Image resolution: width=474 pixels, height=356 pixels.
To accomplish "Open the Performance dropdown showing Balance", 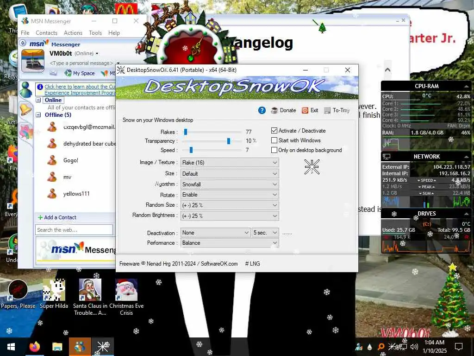I will click(230, 243).
